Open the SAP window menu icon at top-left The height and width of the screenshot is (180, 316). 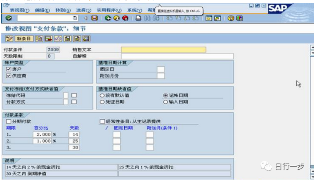click(6, 6)
